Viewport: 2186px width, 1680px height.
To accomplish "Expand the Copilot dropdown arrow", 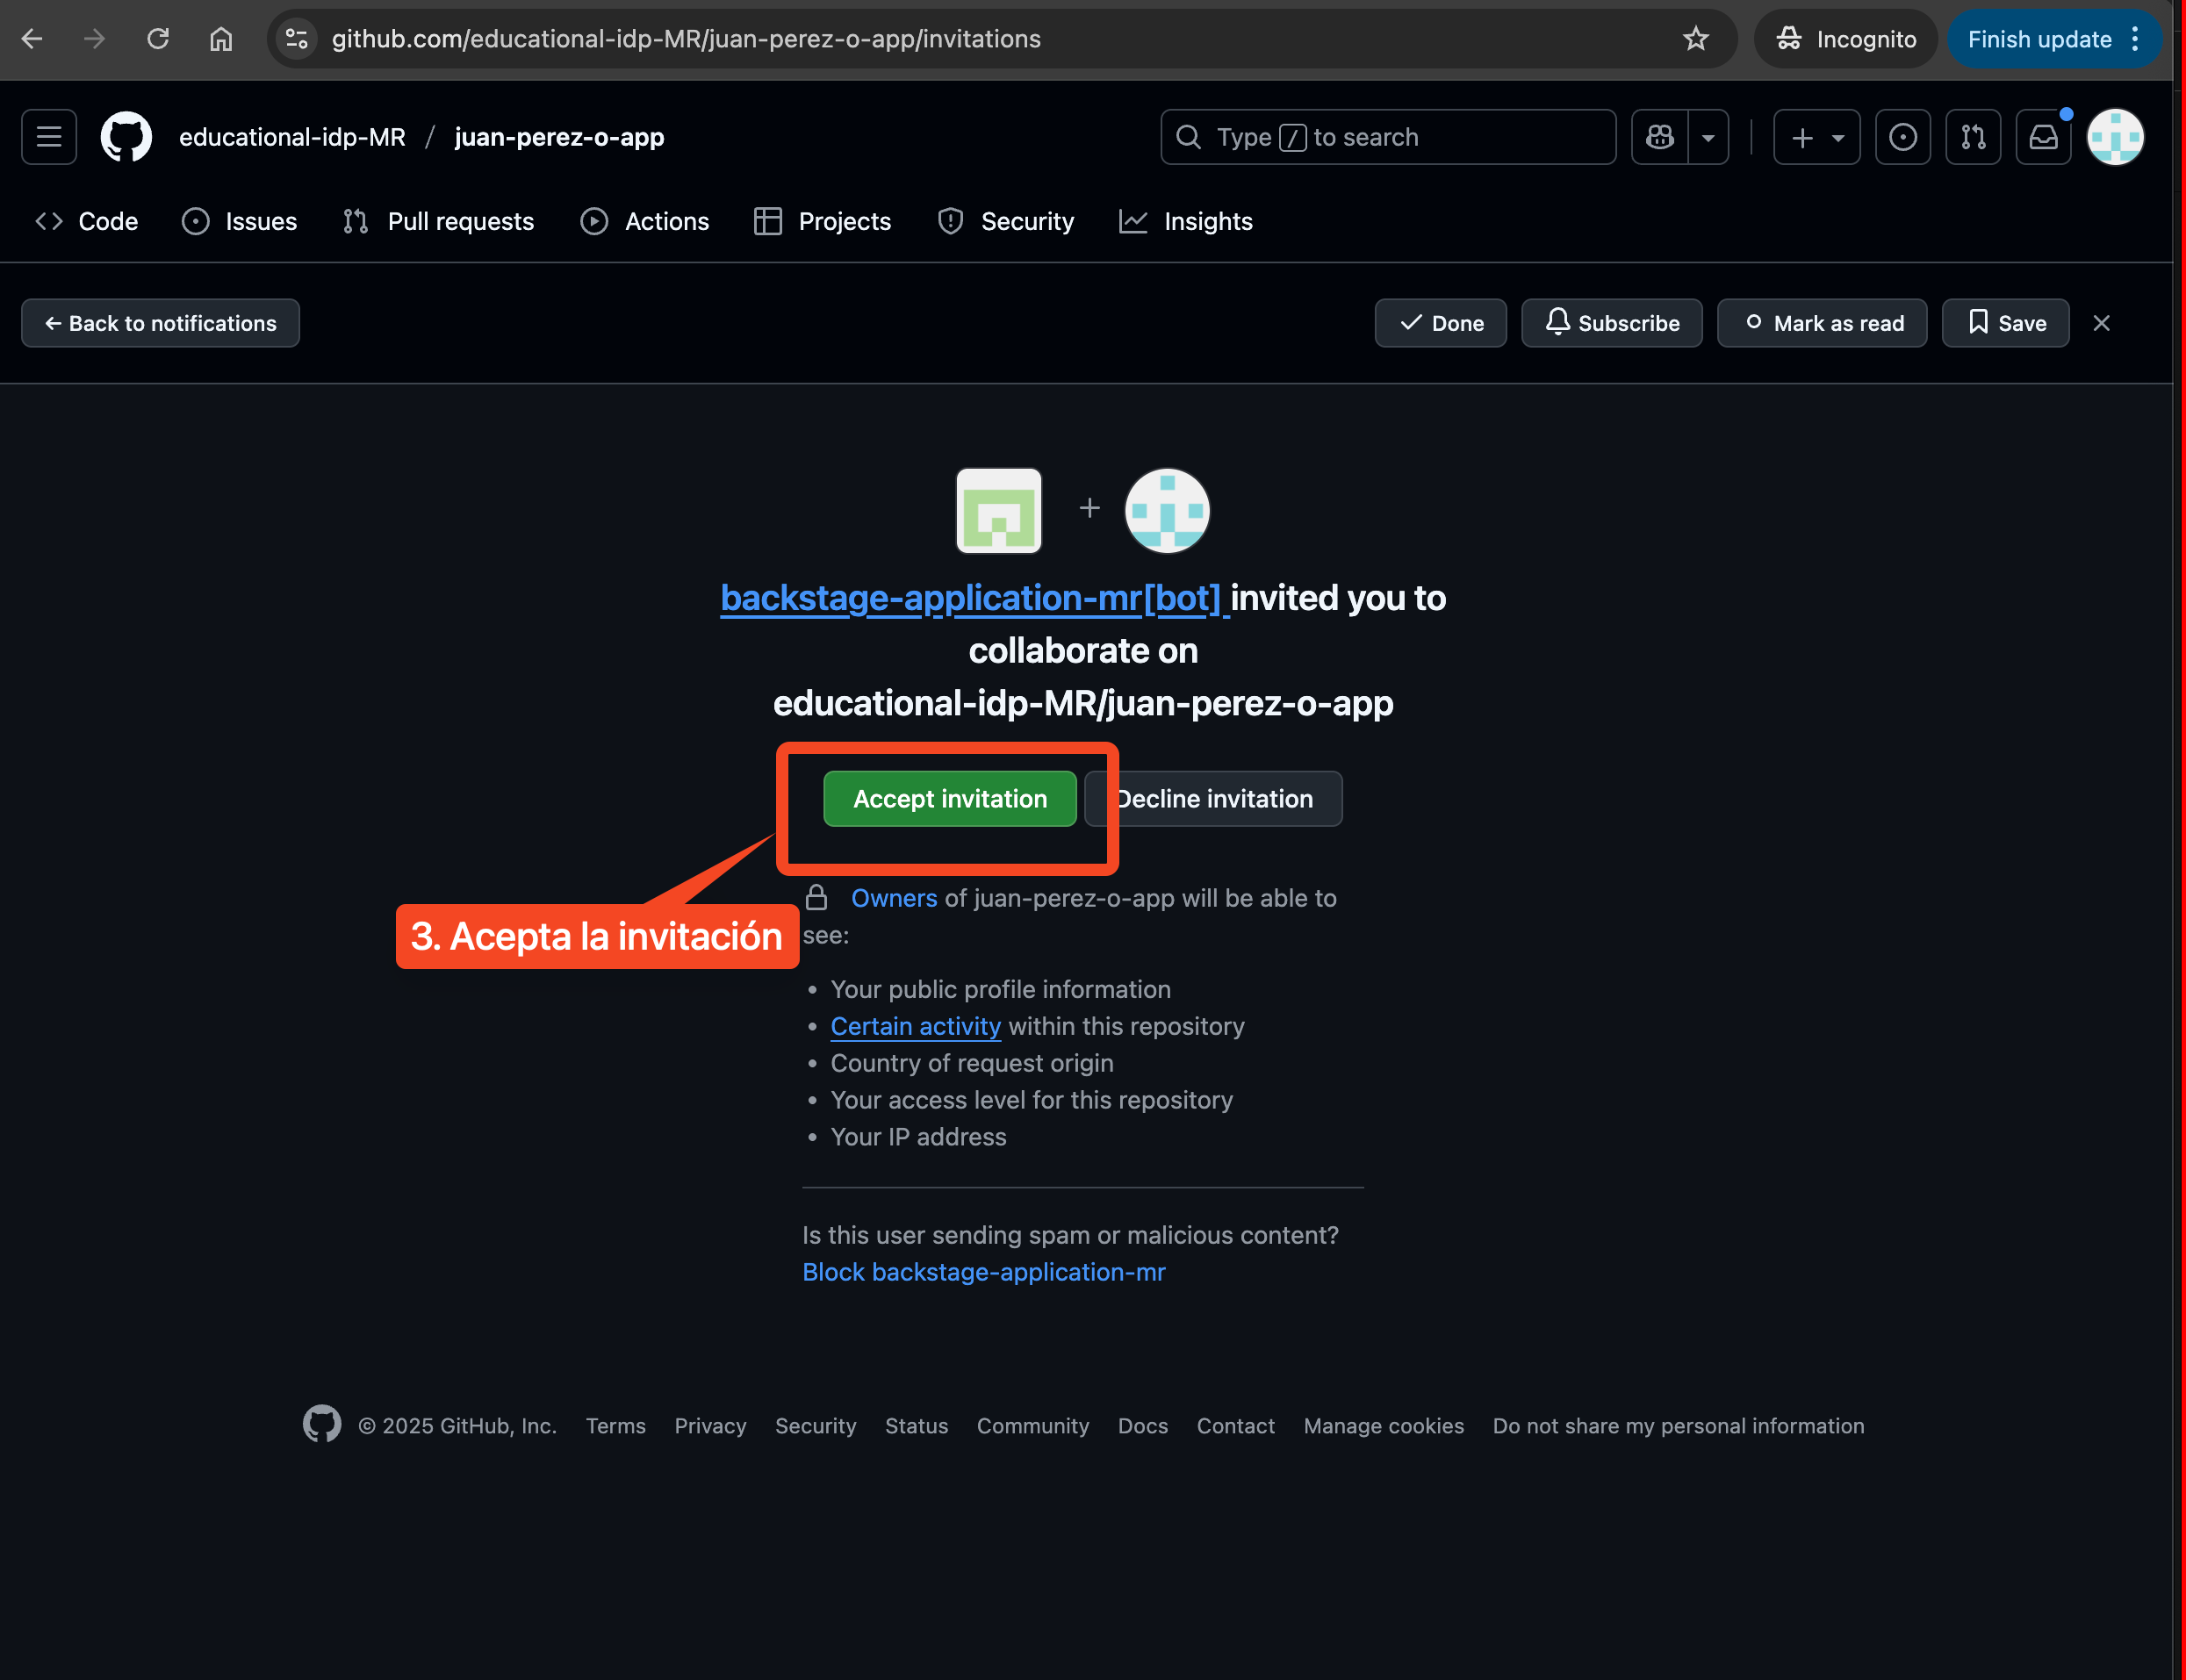I will pos(1708,137).
